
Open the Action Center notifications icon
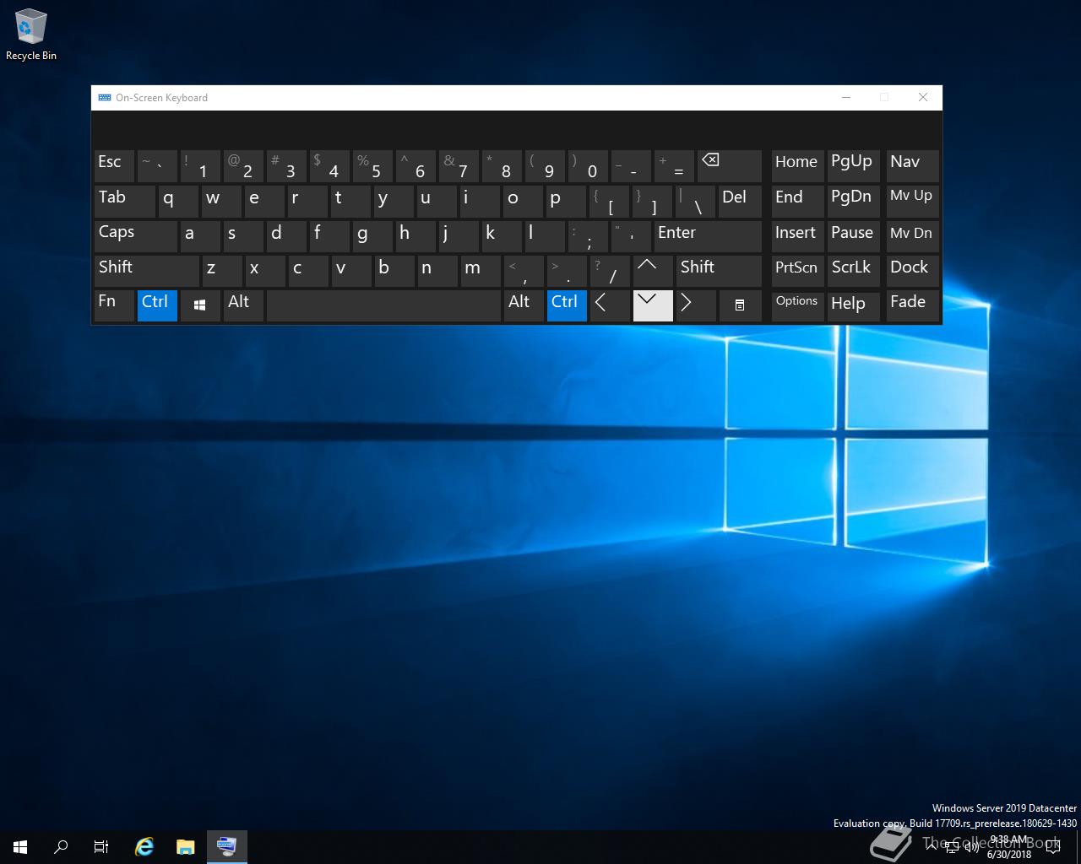(x=1052, y=846)
